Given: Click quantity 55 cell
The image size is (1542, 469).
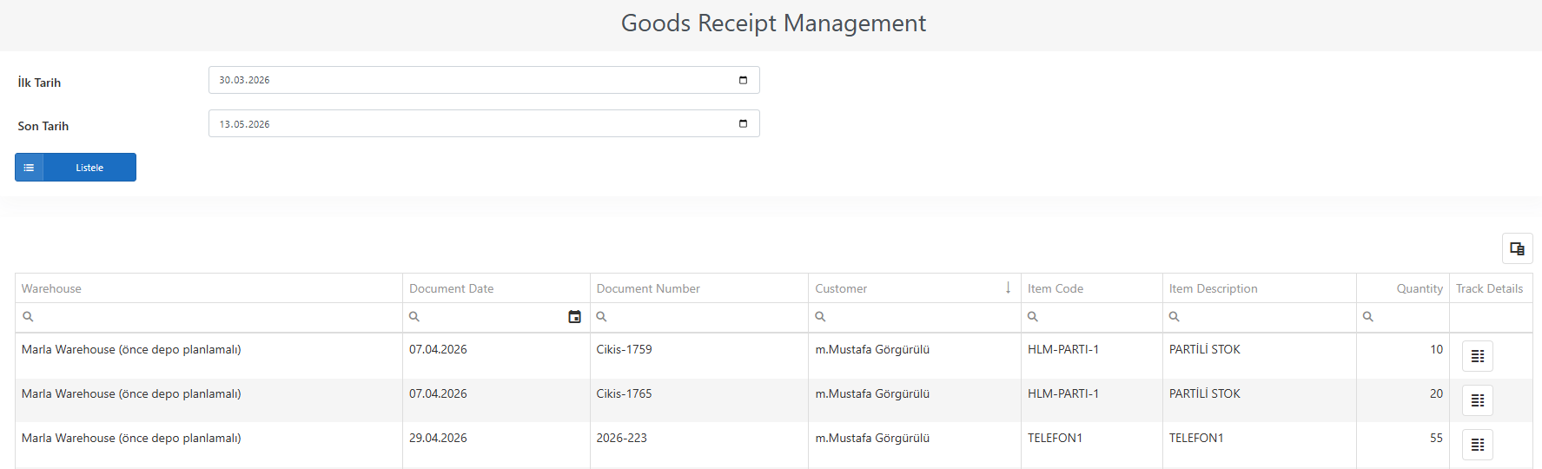Looking at the screenshot, I should (x=1403, y=445).
